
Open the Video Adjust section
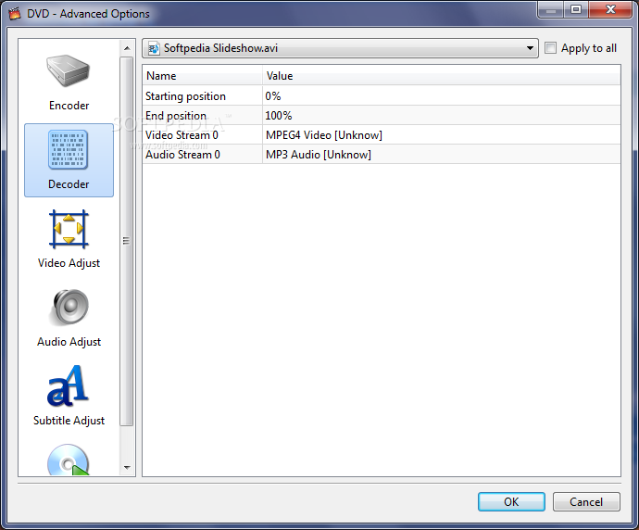pyautogui.click(x=69, y=239)
